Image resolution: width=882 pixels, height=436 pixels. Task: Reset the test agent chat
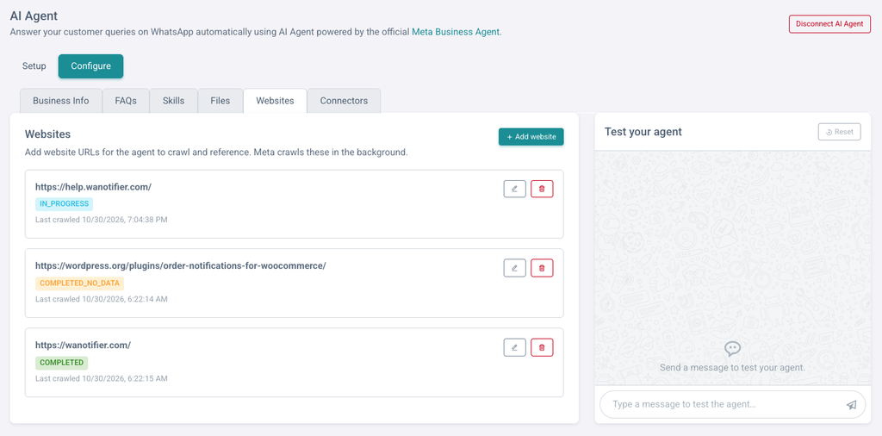pyautogui.click(x=839, y=132)
